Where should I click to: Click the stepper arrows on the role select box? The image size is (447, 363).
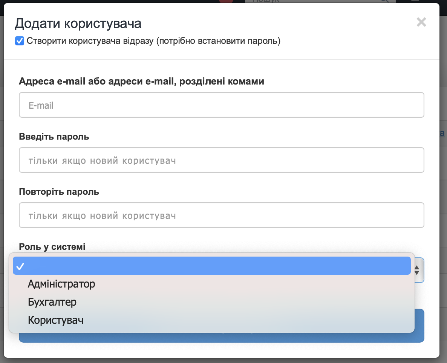pos(417,271)
